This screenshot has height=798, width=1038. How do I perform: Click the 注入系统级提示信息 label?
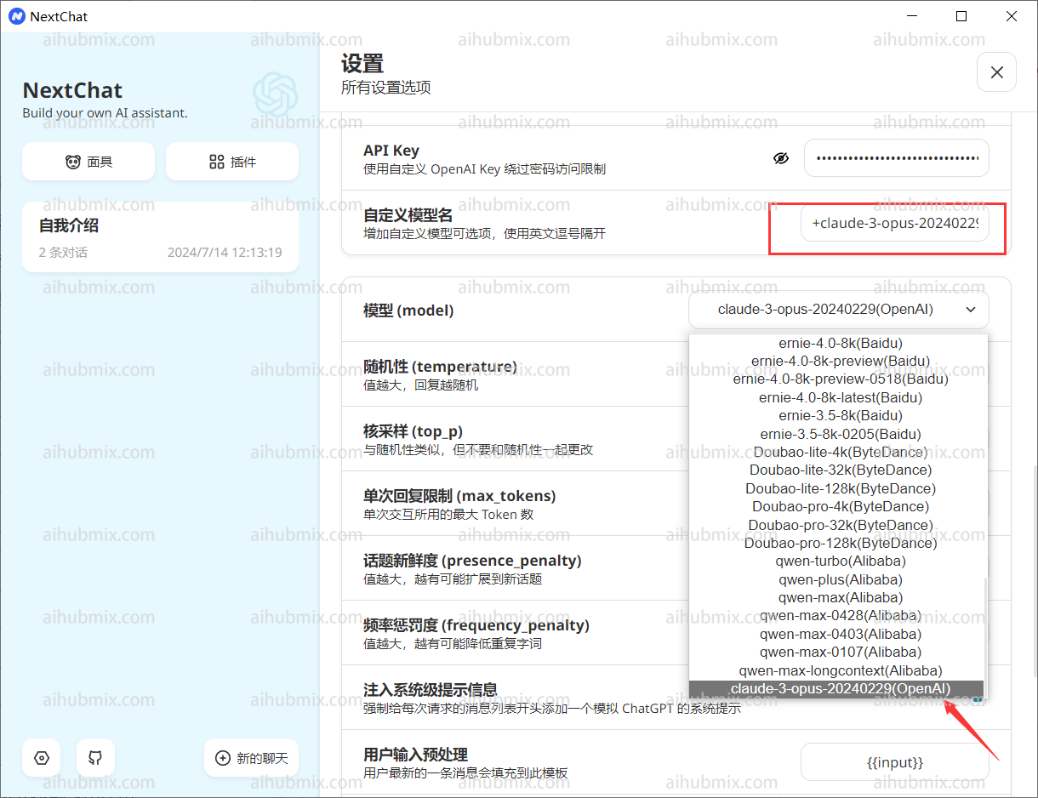(x=431, y=690)
